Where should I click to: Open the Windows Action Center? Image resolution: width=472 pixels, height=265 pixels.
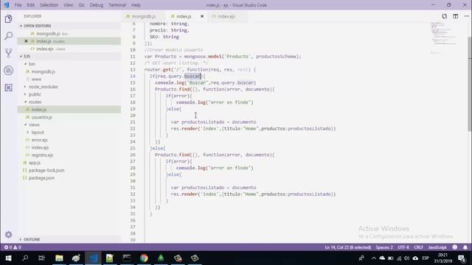click(462, 258)
